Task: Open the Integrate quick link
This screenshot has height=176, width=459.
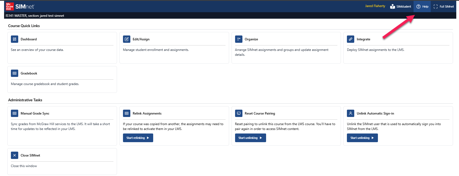Action: [x=363, y=39]
